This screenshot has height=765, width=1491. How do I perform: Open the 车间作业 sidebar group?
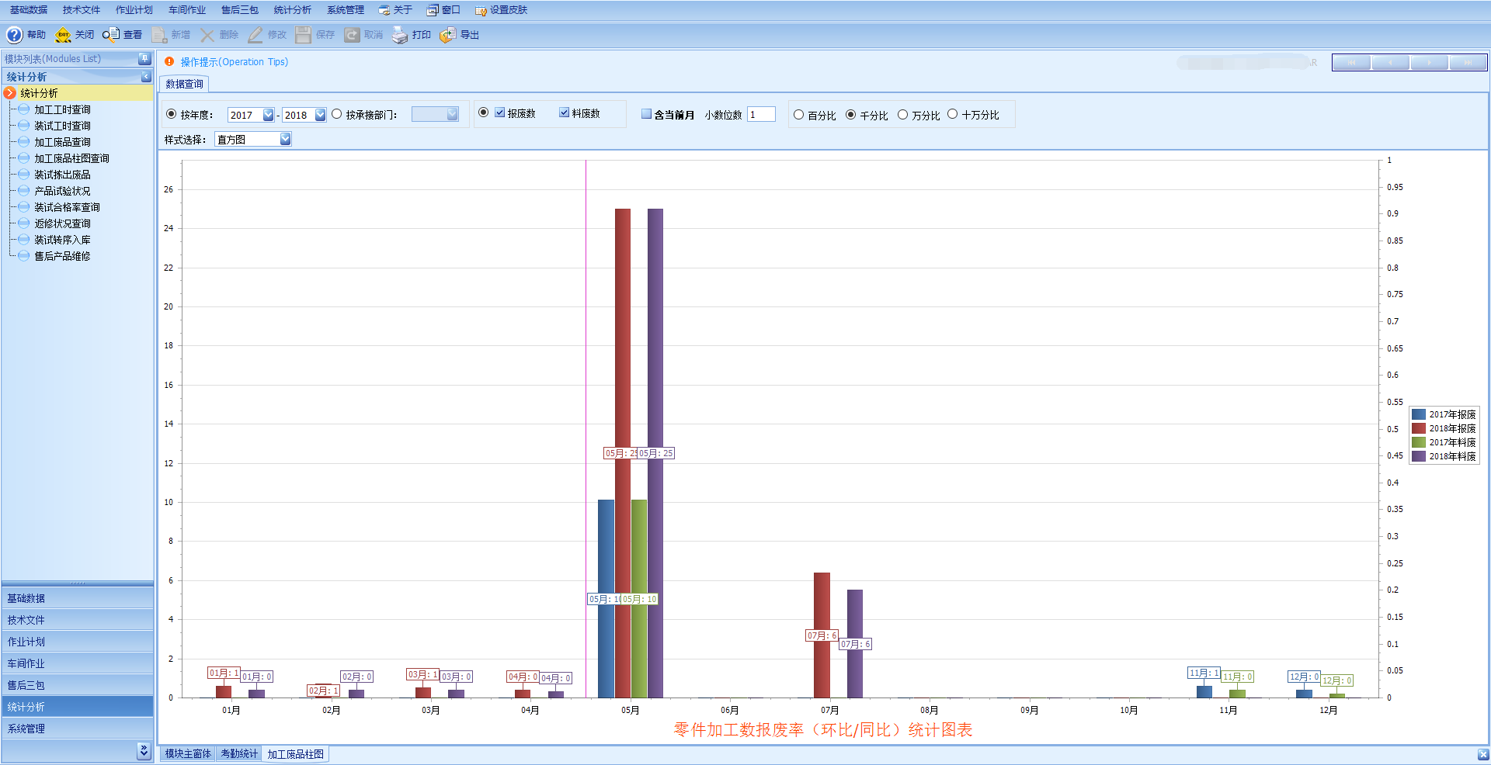(78, 663)
